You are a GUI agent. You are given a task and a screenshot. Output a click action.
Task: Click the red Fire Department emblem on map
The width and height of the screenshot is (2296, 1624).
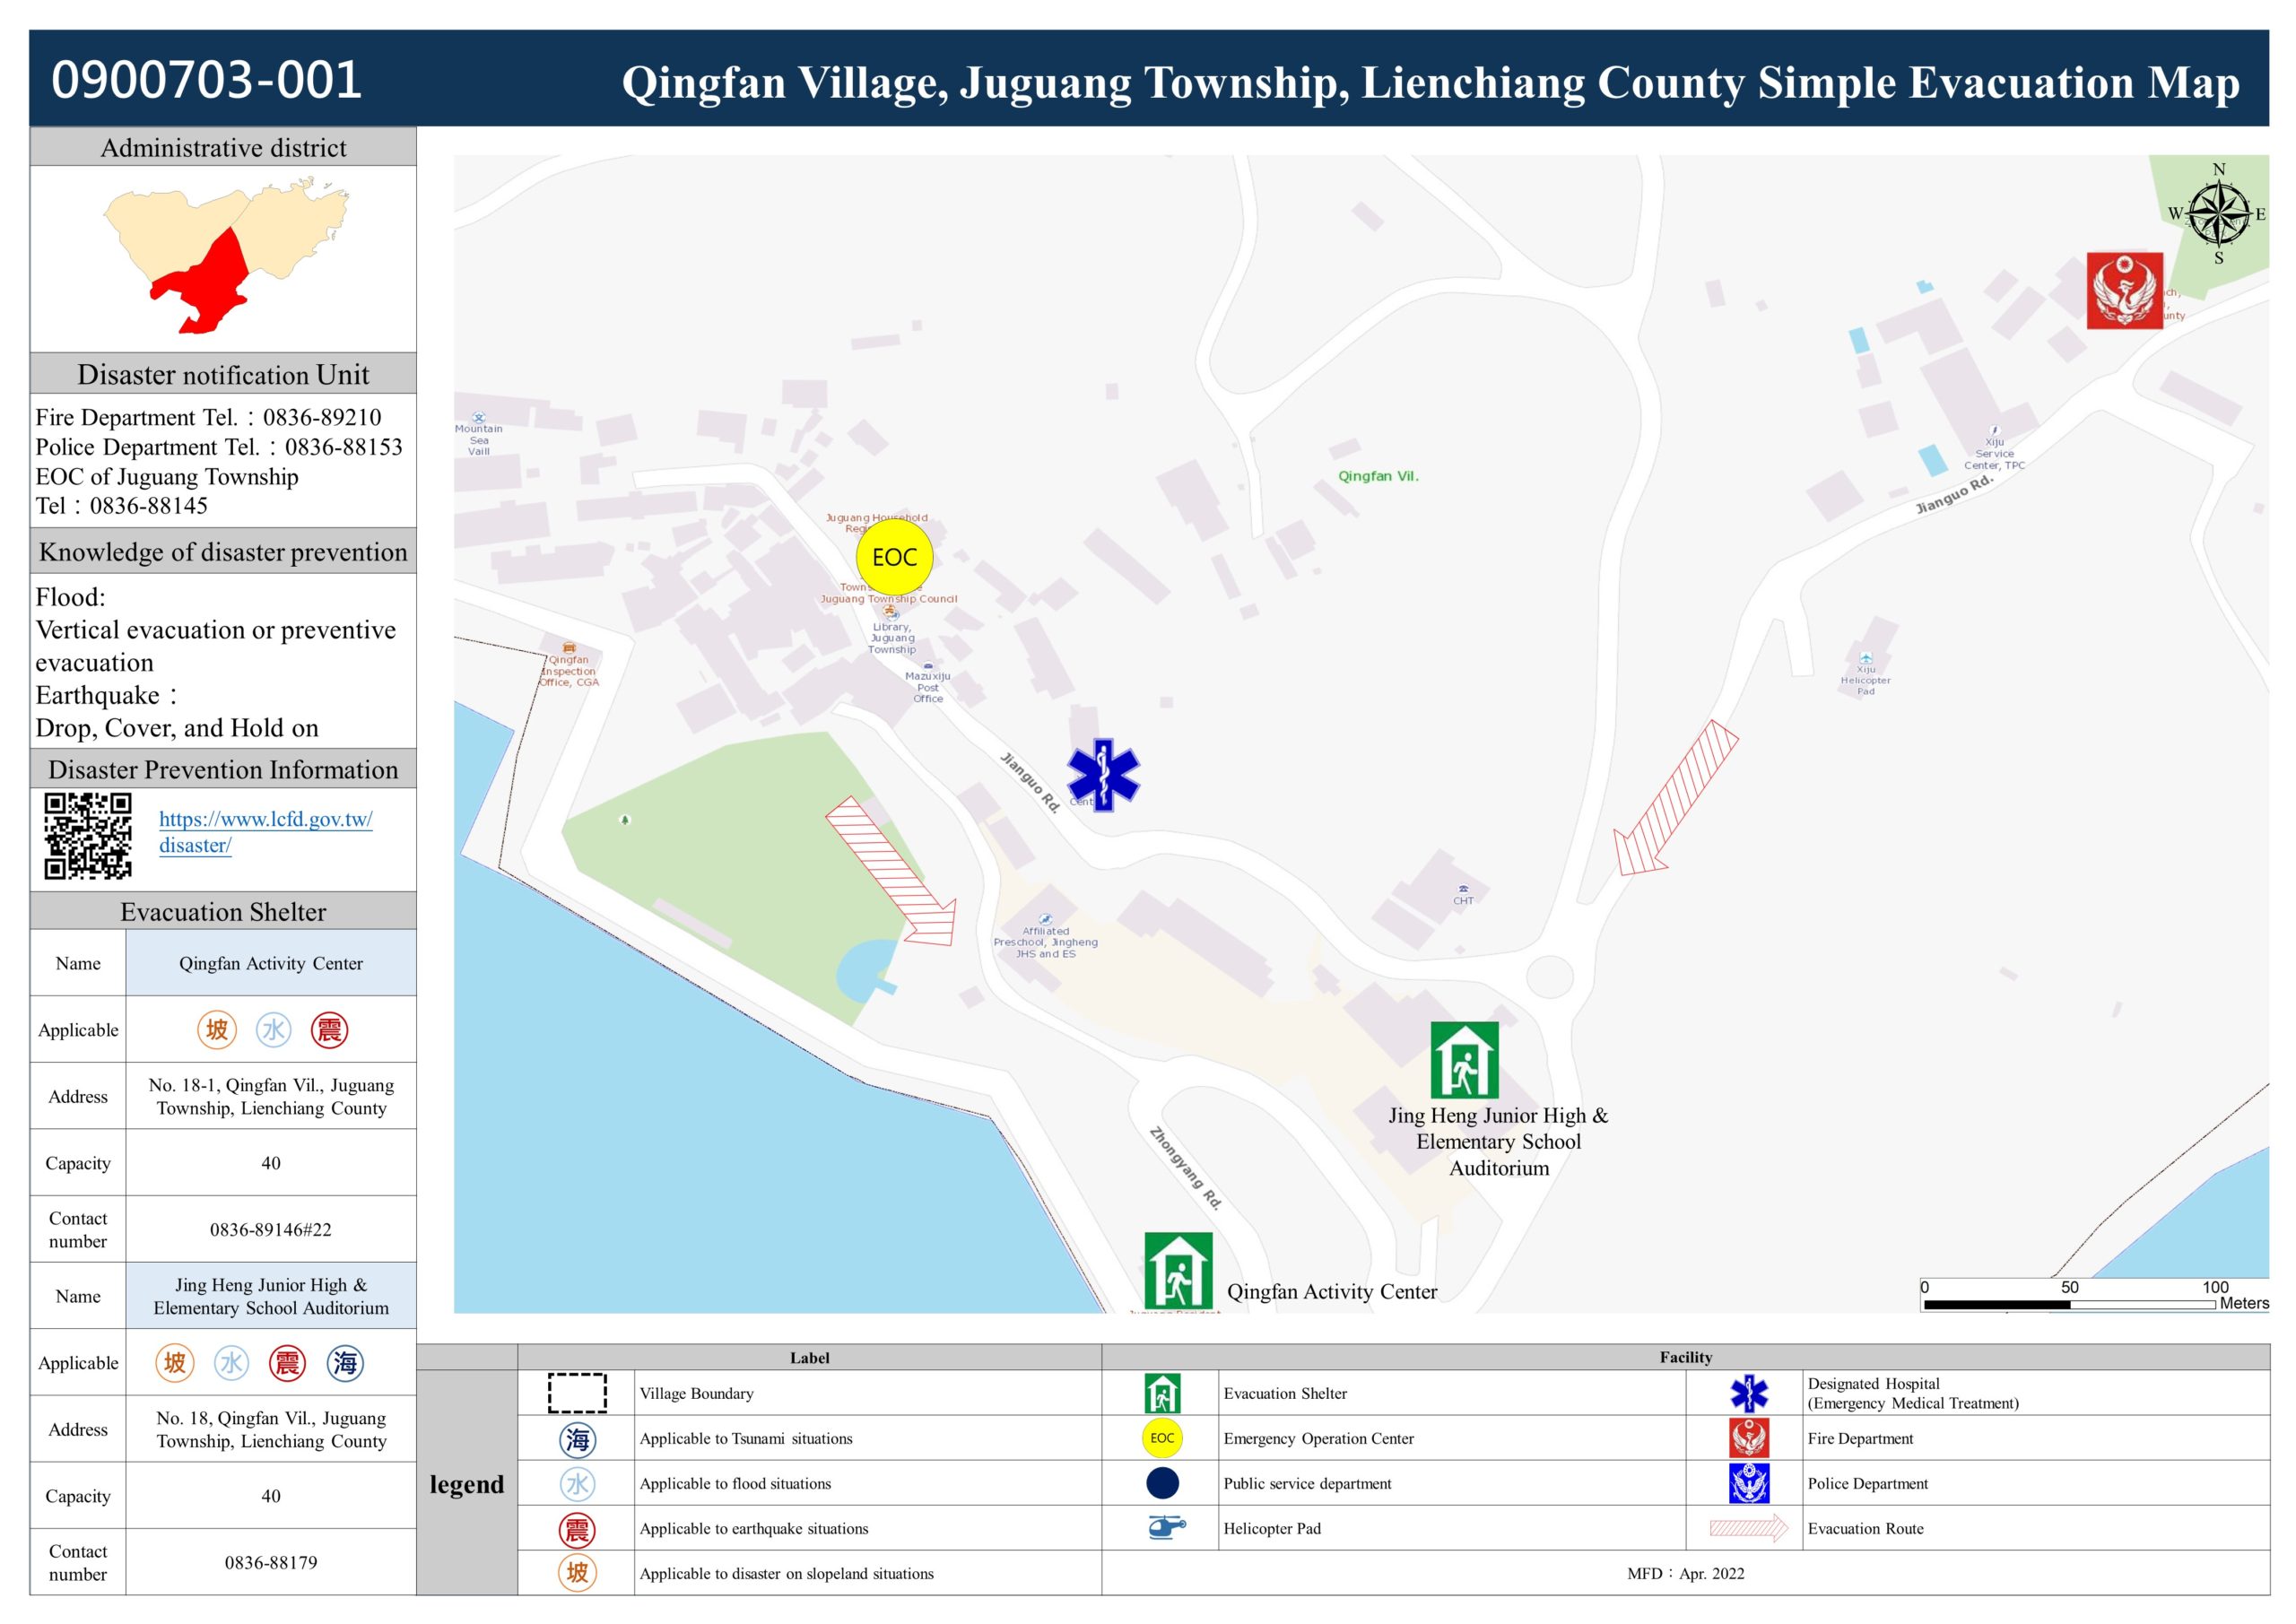pyautogui.click(x=2124, y=290)
